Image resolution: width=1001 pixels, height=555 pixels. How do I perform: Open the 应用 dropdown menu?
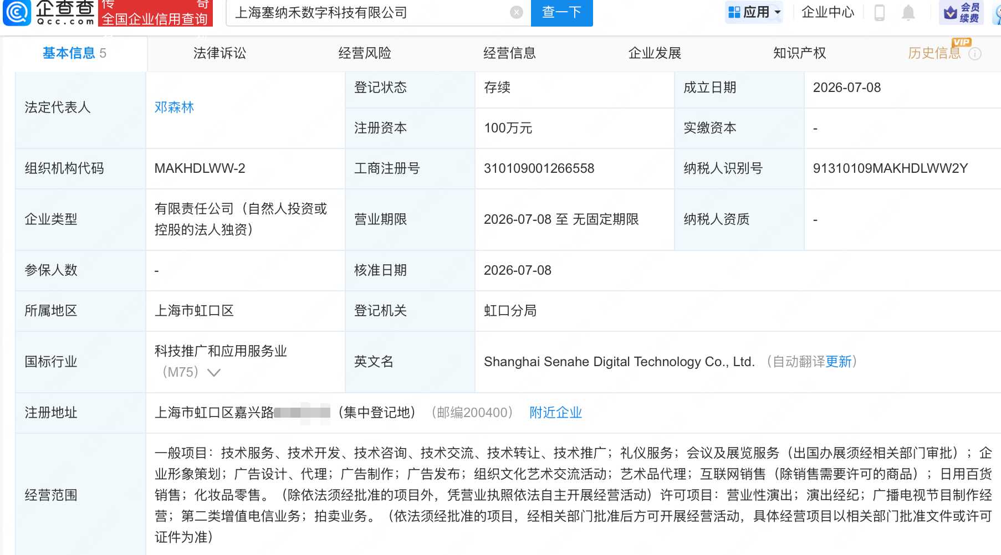pos(754,12)
